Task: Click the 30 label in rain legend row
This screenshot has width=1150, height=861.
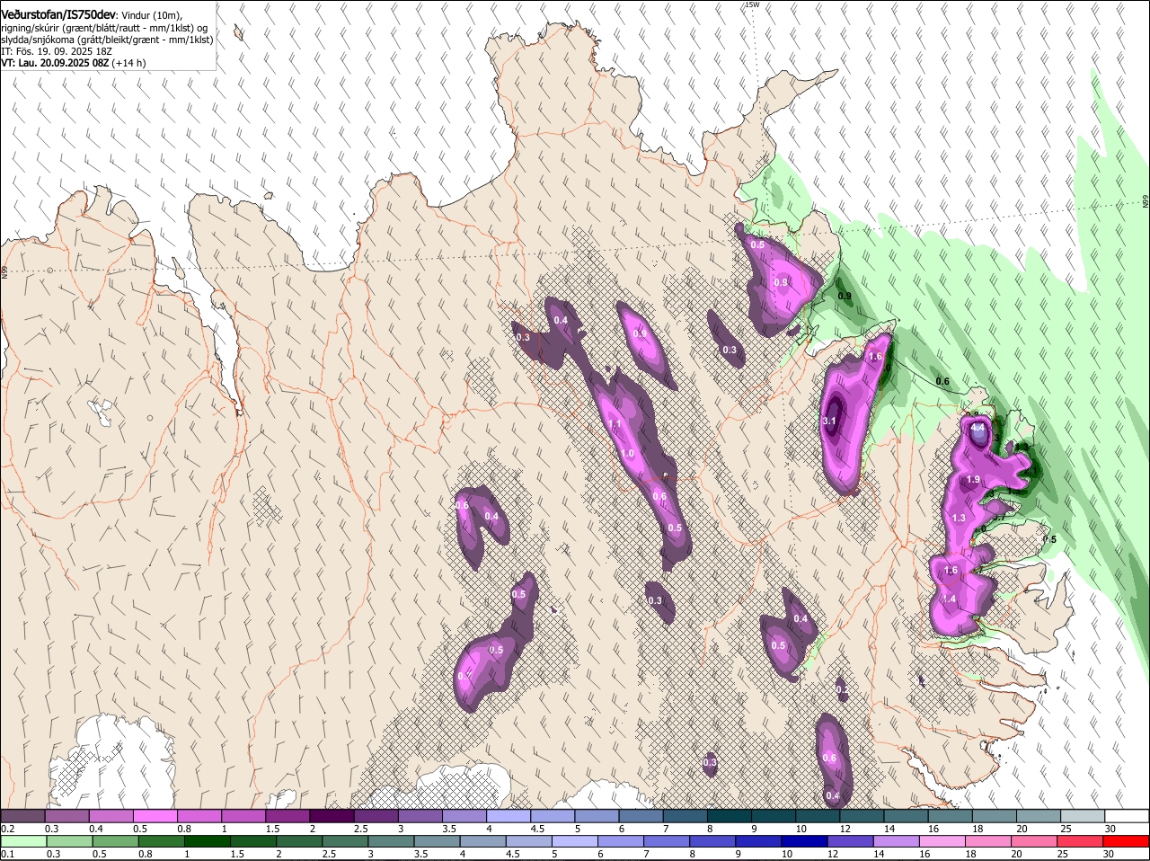Action: (x=1109, y=854)
